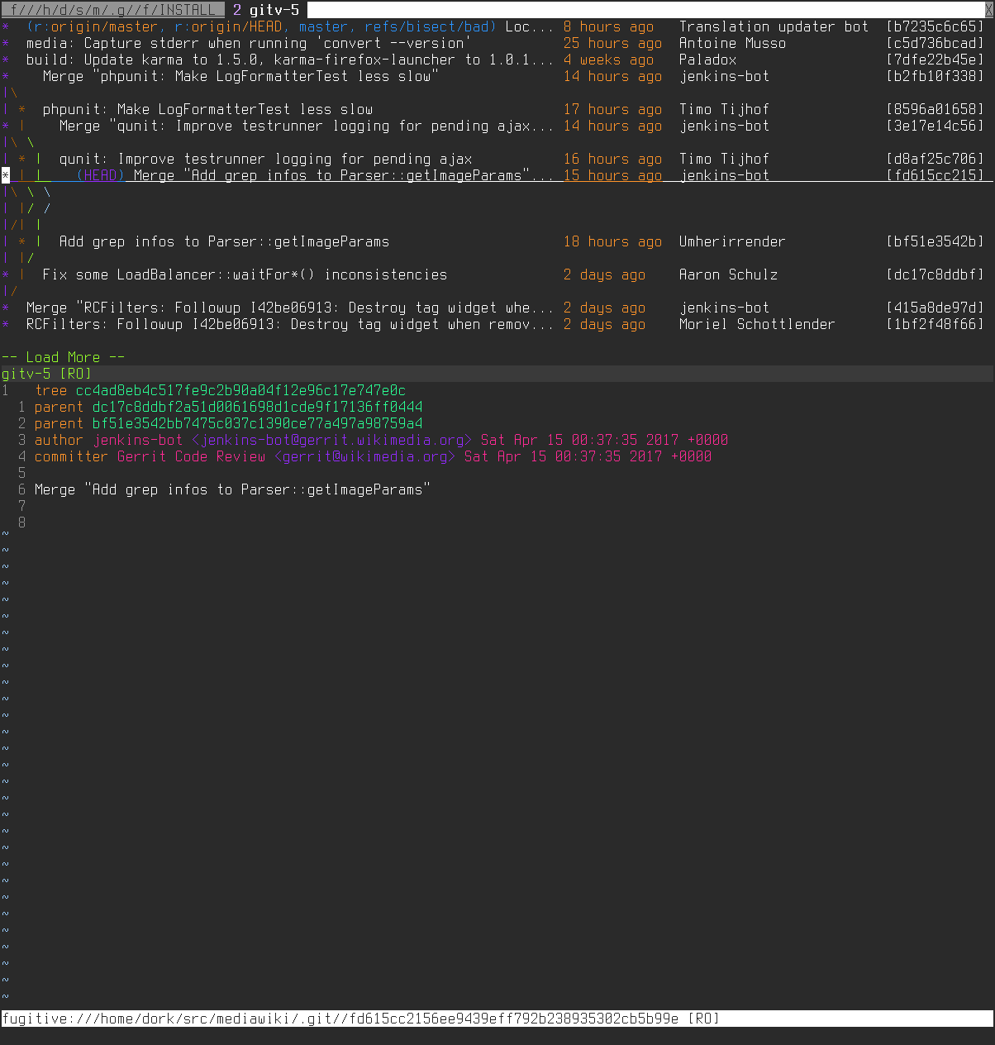
Task: Select the gitv-5 tab
Action: [x=265, y=10]
